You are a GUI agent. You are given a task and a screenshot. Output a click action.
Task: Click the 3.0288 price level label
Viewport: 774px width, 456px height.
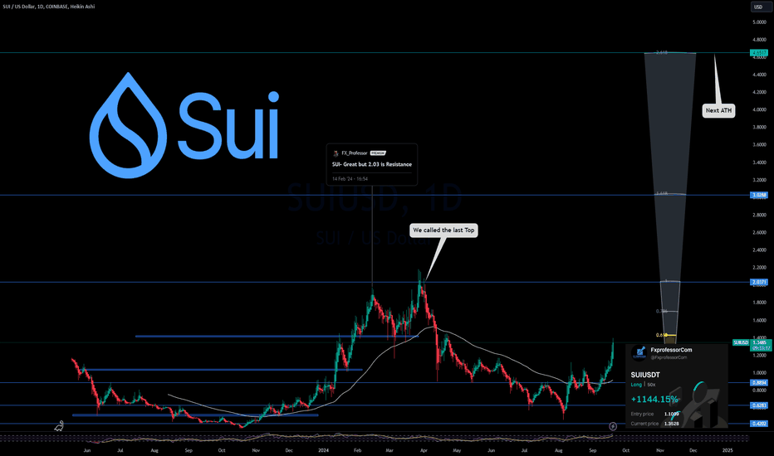(758, 195)
